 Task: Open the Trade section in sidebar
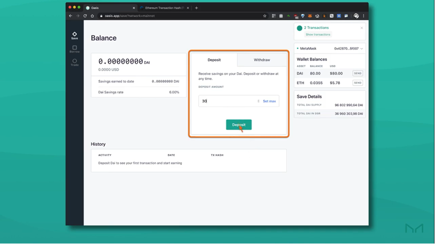pos(75,63)
